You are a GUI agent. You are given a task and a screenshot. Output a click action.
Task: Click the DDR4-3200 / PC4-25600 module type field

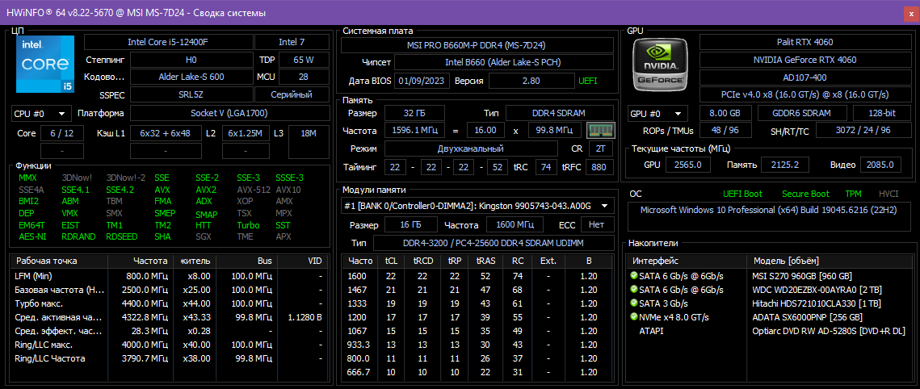pos(494,243)
